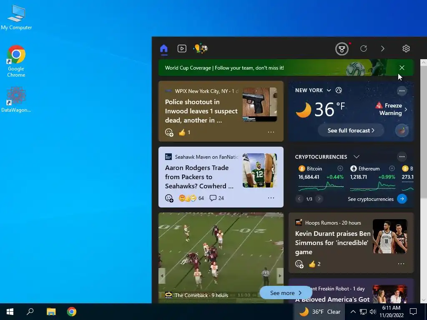Click the taskbar weather 36°F Clear widget
Viewport: 427px width, 320px height.
click(x=319, y=312)
